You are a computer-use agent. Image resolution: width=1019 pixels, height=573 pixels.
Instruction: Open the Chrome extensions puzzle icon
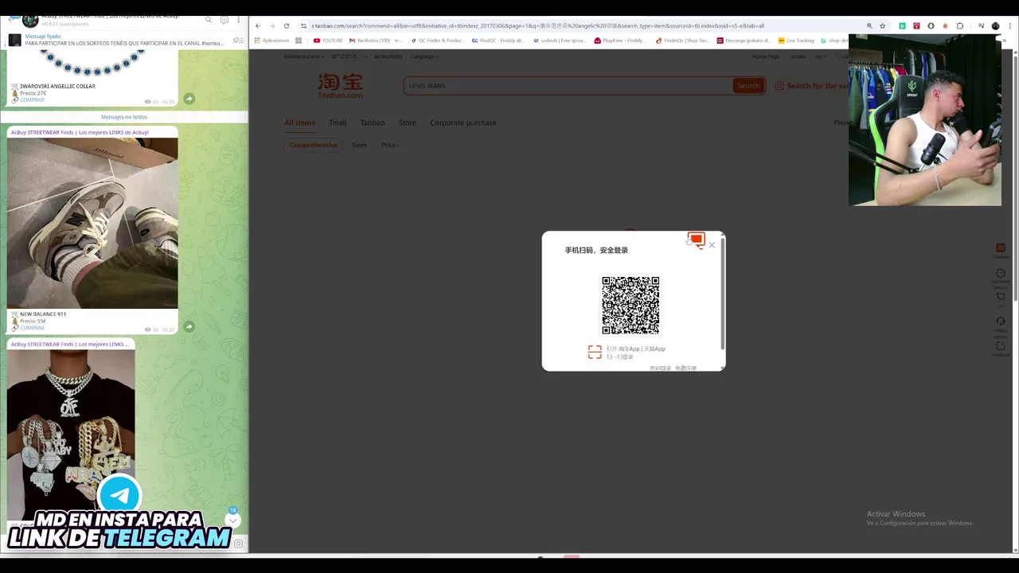tap(959, 25)
